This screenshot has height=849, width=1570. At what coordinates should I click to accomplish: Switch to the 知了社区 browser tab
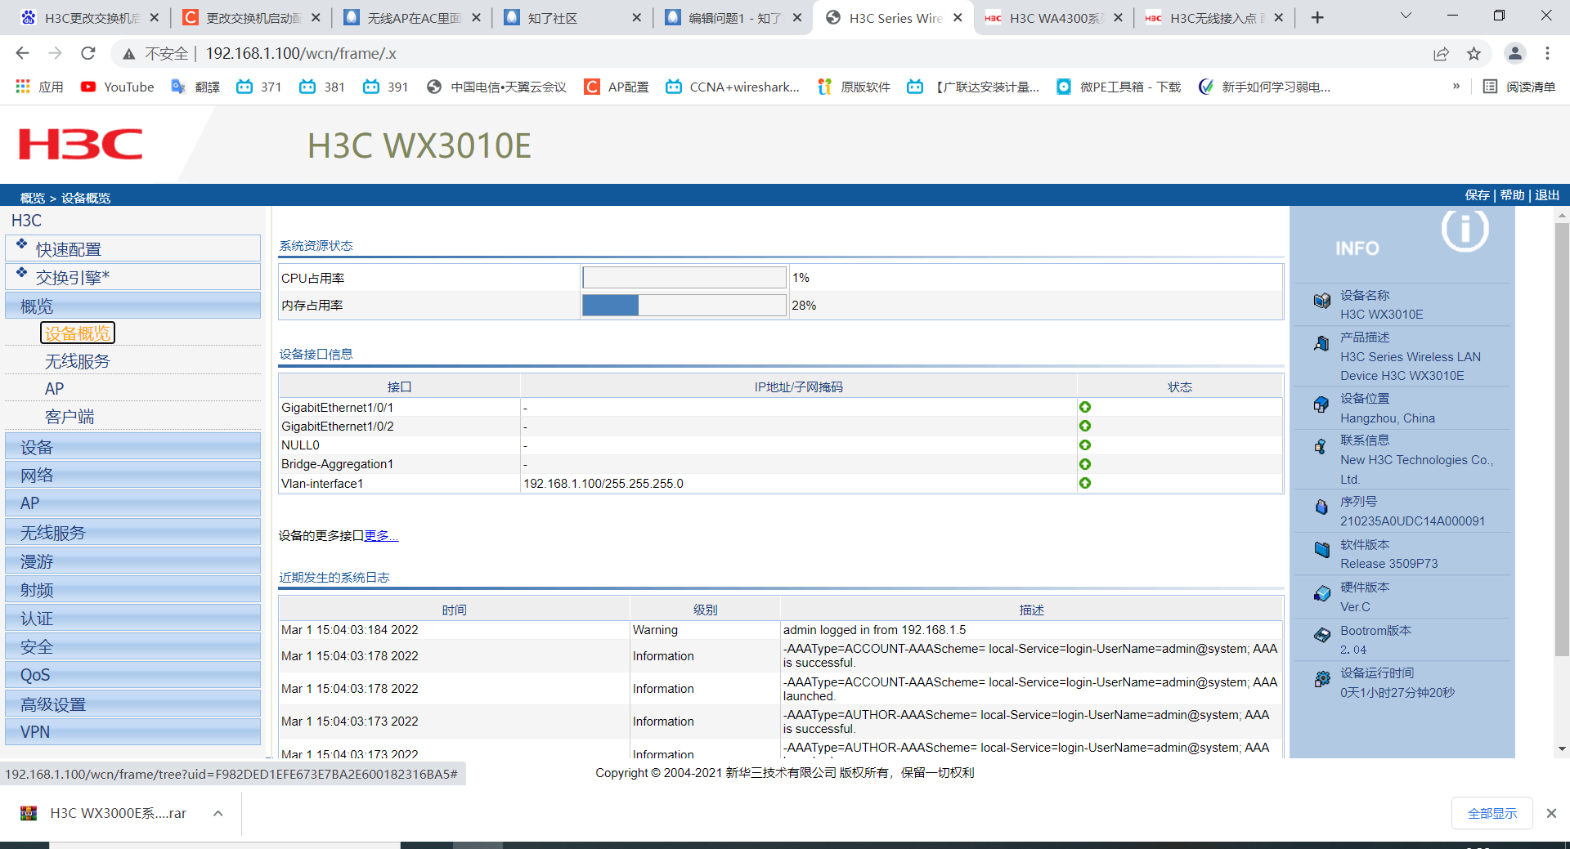(572, 18)
